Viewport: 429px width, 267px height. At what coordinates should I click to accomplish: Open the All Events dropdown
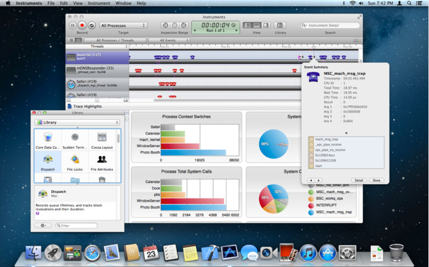pyautogui.click(x=169, y=41)
